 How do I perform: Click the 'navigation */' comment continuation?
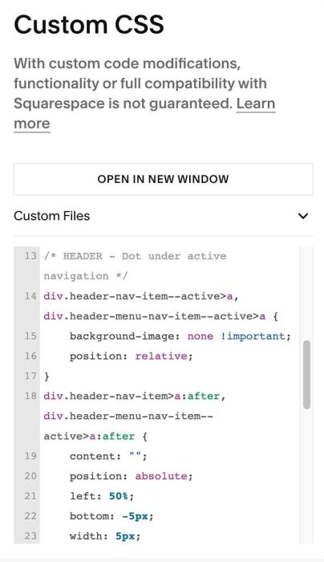[86, 276]
